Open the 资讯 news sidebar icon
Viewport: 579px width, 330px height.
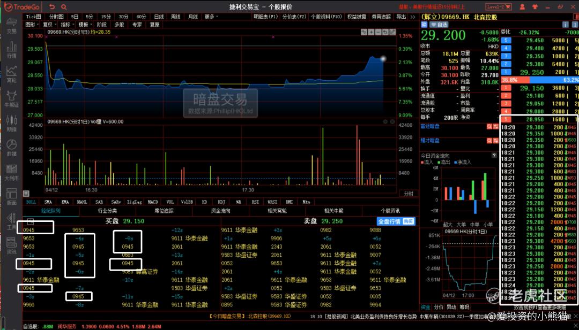click(x=12, y=245)
